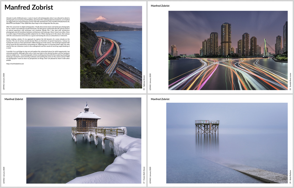Screen dimensions: 294x188
Task: Open the https://manfredzobrist.com link
Action: click(x=15, y=64)
